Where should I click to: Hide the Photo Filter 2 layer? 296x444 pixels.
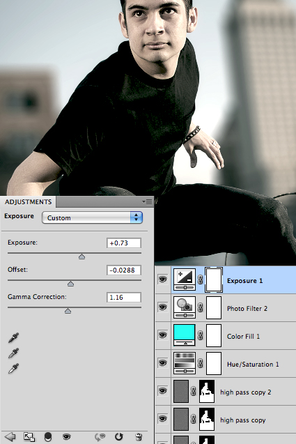tap(162, 307)
